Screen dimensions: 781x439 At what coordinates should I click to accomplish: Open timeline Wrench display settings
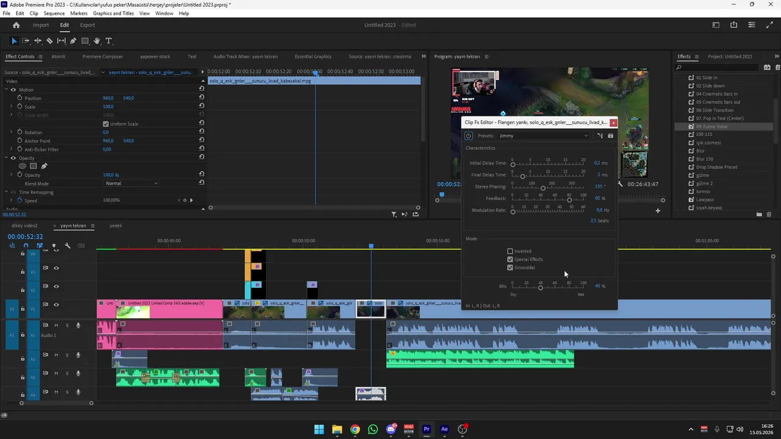67,246
